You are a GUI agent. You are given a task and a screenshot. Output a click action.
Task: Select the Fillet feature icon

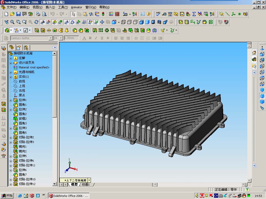75,30
